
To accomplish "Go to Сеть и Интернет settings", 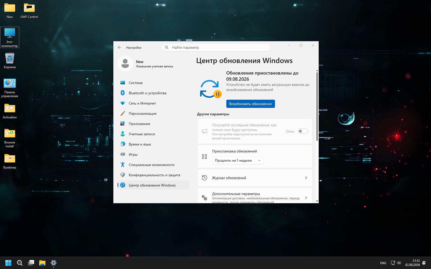I will (153, 103).
